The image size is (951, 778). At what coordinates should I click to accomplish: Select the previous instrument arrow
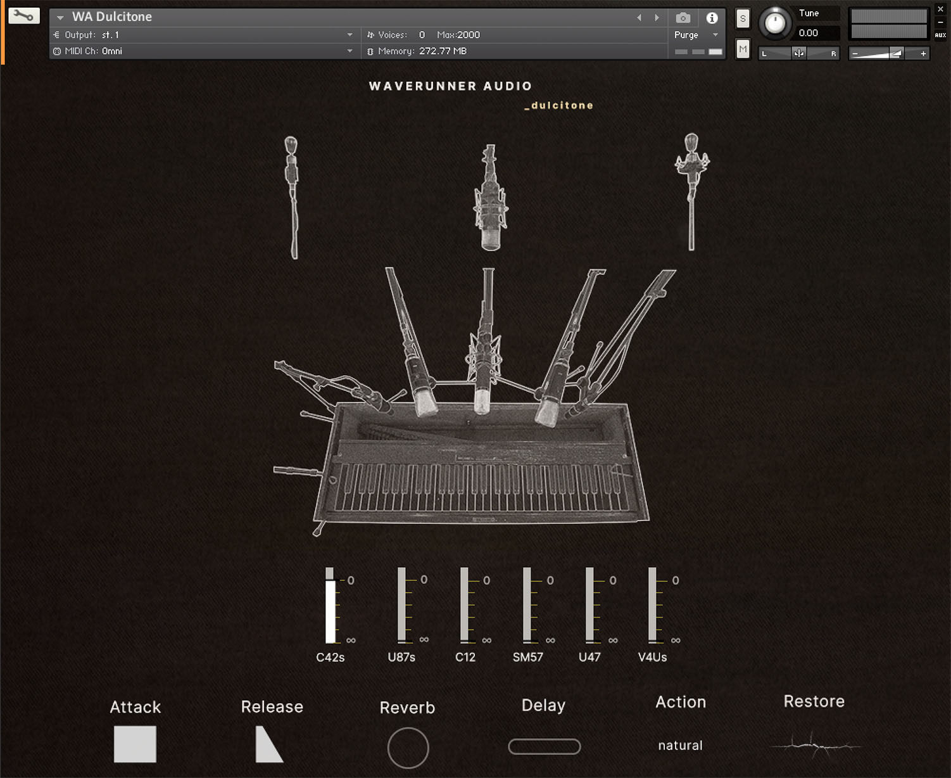pos(639,18)
